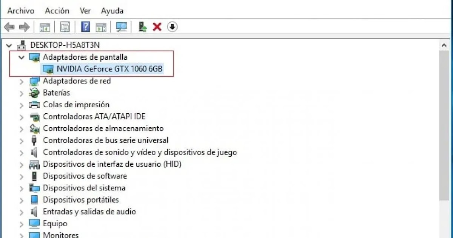Select the Controladoras ATA/ATAPI IDE label
Screen dimensions: 453x238
[x=94, y=116]
